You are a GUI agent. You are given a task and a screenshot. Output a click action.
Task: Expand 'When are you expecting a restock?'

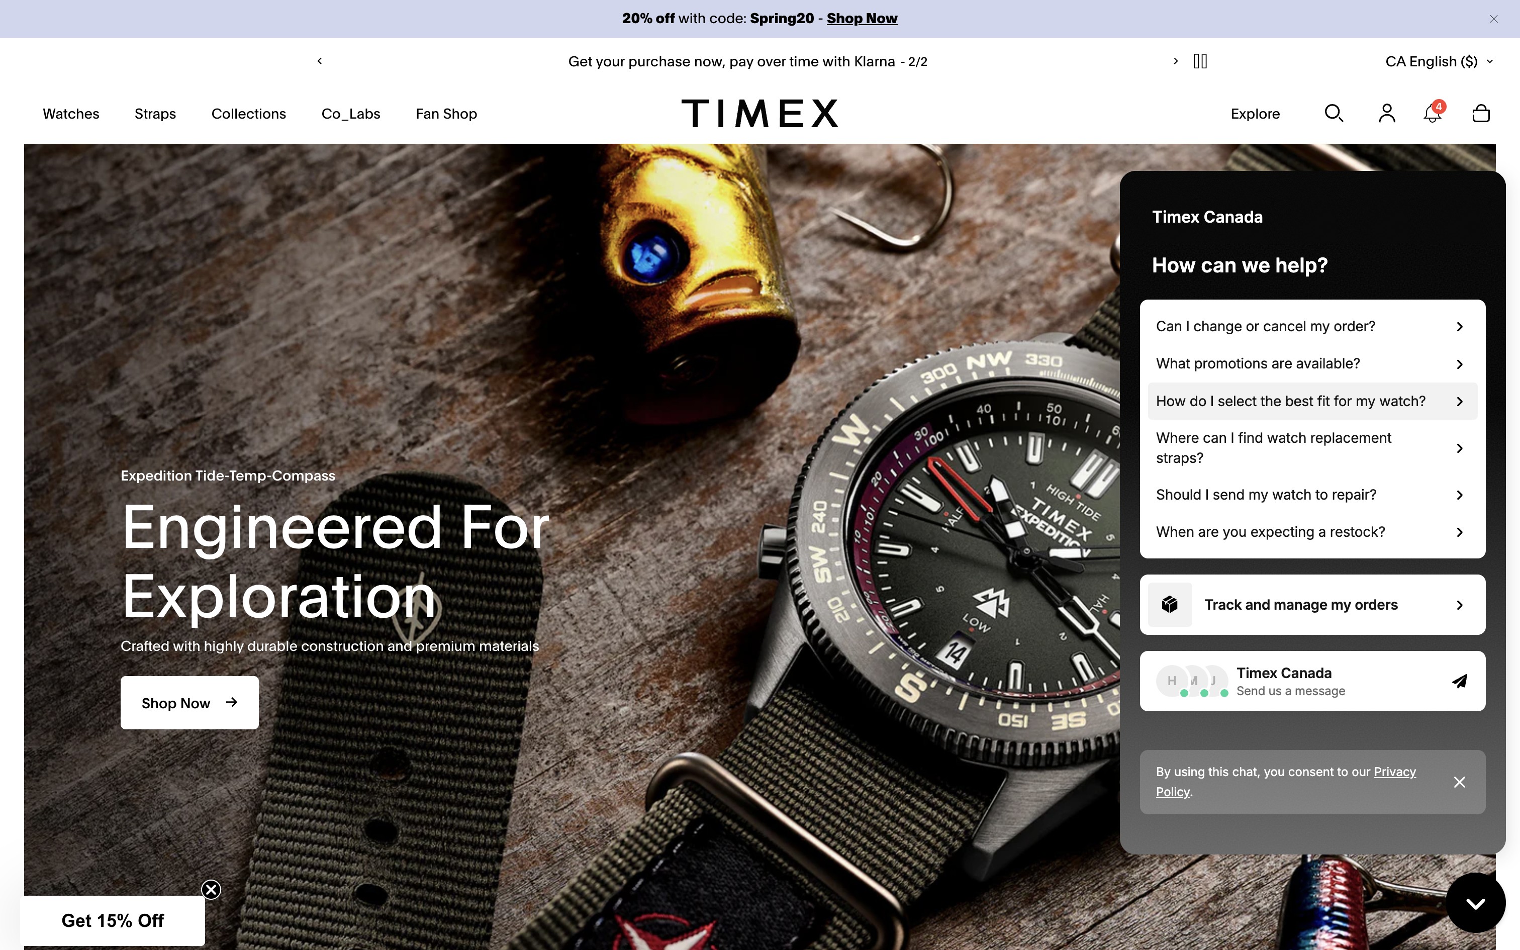click(1312, 532)
